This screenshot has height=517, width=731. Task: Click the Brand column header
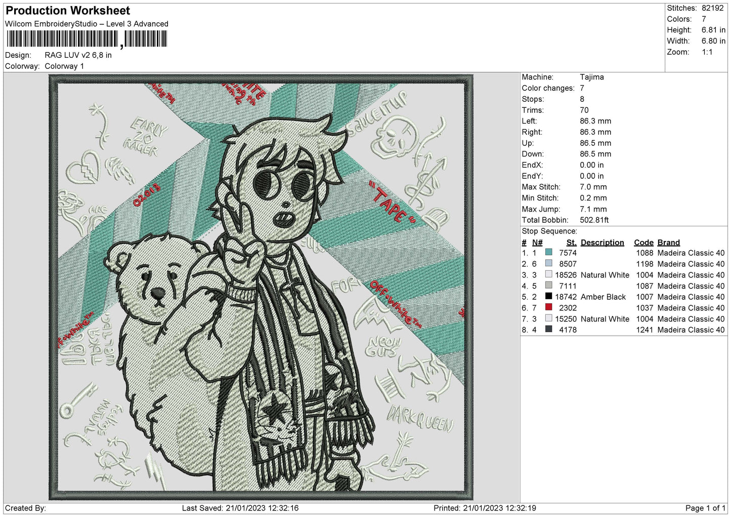coord(668,243)
